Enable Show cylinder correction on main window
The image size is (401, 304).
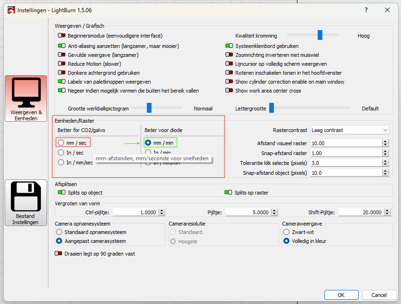229,81
